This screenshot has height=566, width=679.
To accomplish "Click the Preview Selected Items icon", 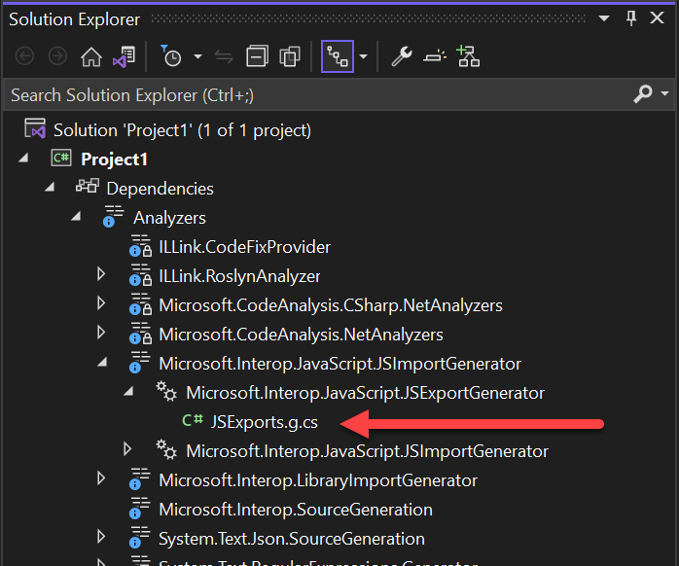I will (434, 56).
